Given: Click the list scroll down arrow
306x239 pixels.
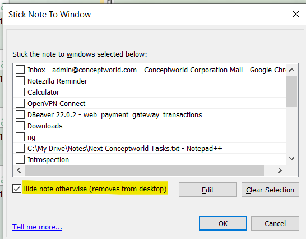Looking at the screenshot, I should click(292, 158).
